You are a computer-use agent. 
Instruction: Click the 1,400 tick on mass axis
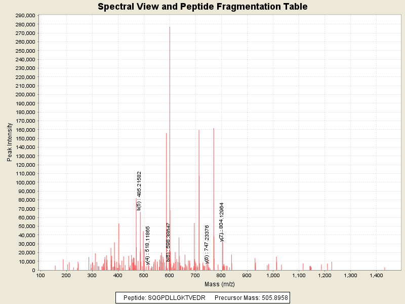point(376,275)
